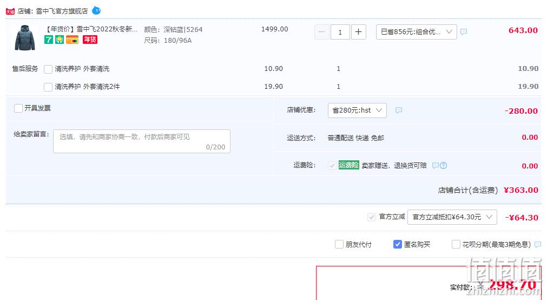Click the question mark help icon for 运费险
The width and height of the screenshot is (547, 300).
point(444,166)
